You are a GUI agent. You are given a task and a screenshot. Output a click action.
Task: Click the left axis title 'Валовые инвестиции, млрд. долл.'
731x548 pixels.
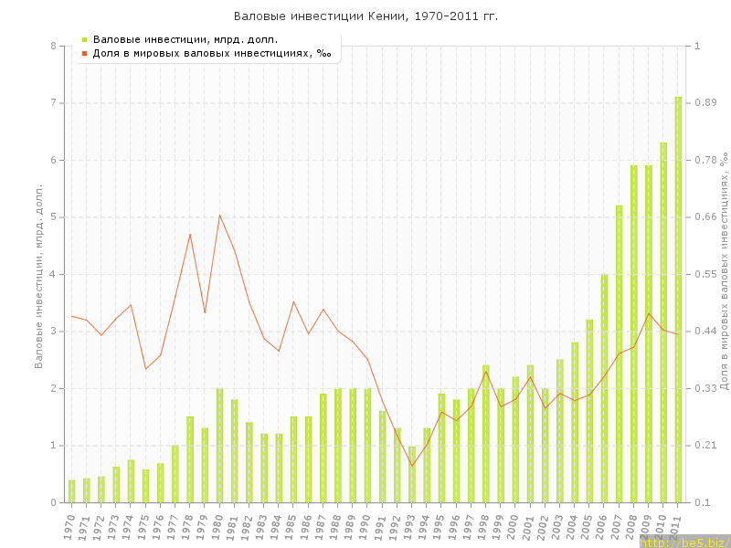point(39,274)
